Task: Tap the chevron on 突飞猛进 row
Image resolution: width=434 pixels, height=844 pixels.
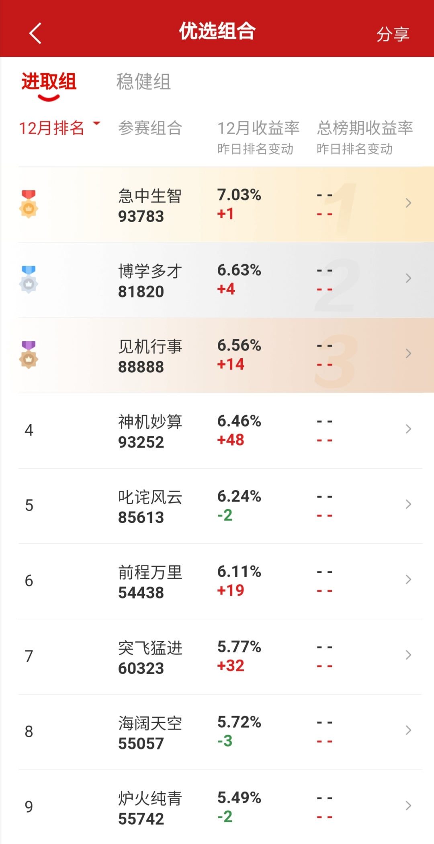Action: pos(408,655)
